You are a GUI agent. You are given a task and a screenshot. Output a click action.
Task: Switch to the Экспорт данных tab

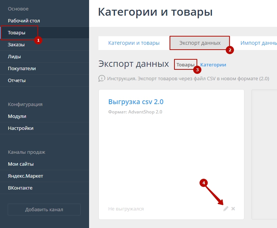(200, 43)
